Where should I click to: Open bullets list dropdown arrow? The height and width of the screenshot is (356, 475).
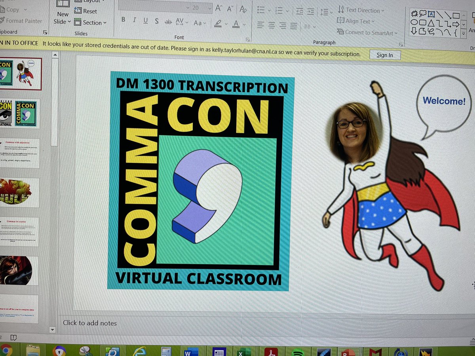[269, 11]
